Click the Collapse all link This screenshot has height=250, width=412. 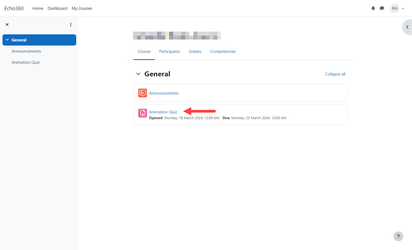pos(335,74)
